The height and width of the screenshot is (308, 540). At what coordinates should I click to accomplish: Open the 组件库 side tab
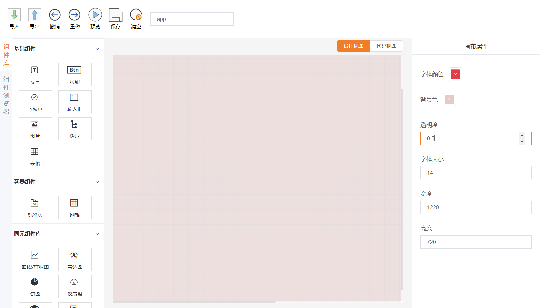click(x=6, y=55)
